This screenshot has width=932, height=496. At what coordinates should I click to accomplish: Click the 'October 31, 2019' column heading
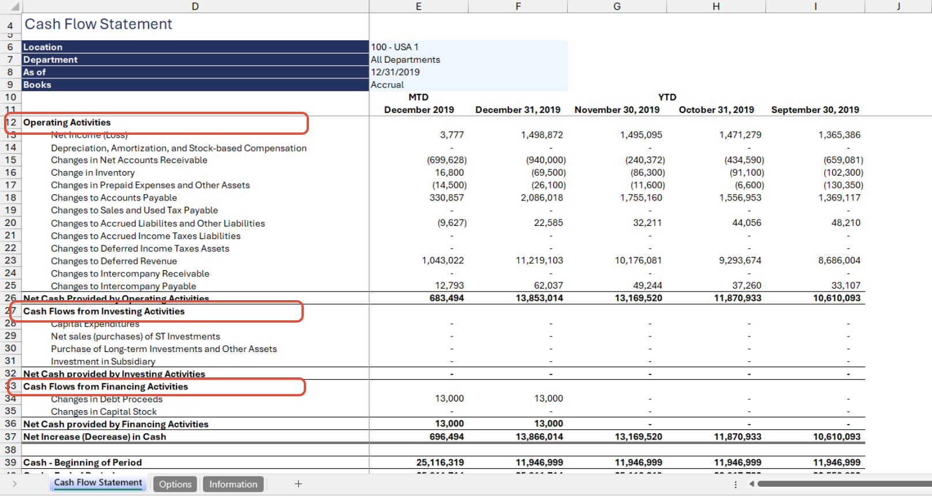[716, 109]
